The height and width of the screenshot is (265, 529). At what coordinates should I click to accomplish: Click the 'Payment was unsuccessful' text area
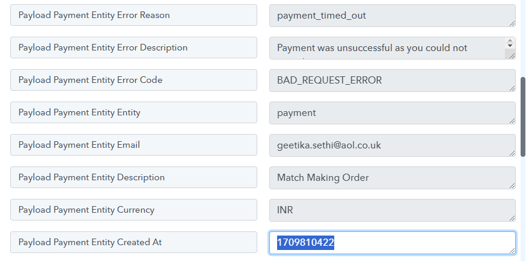click(x=387, y=48)
